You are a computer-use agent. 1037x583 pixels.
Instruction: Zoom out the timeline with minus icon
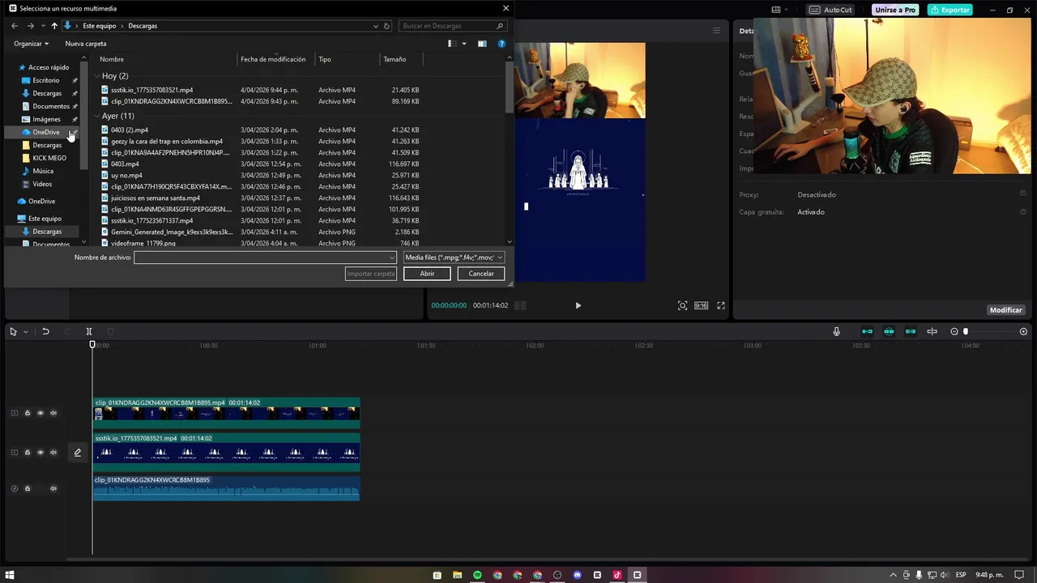click(954, 331)
